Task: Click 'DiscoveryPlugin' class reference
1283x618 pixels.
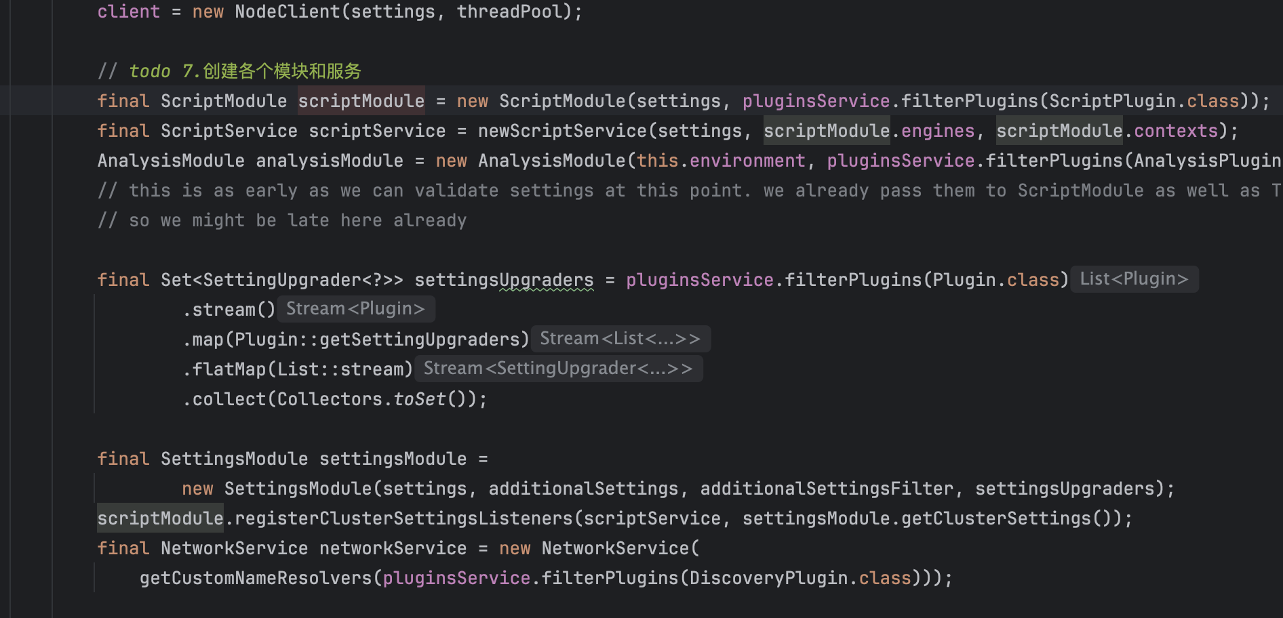Action: (769, 578)
